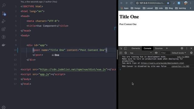Place cursor on the div id="app" line
The height and width of the screenshot is (109, 194).
point(37,45)
